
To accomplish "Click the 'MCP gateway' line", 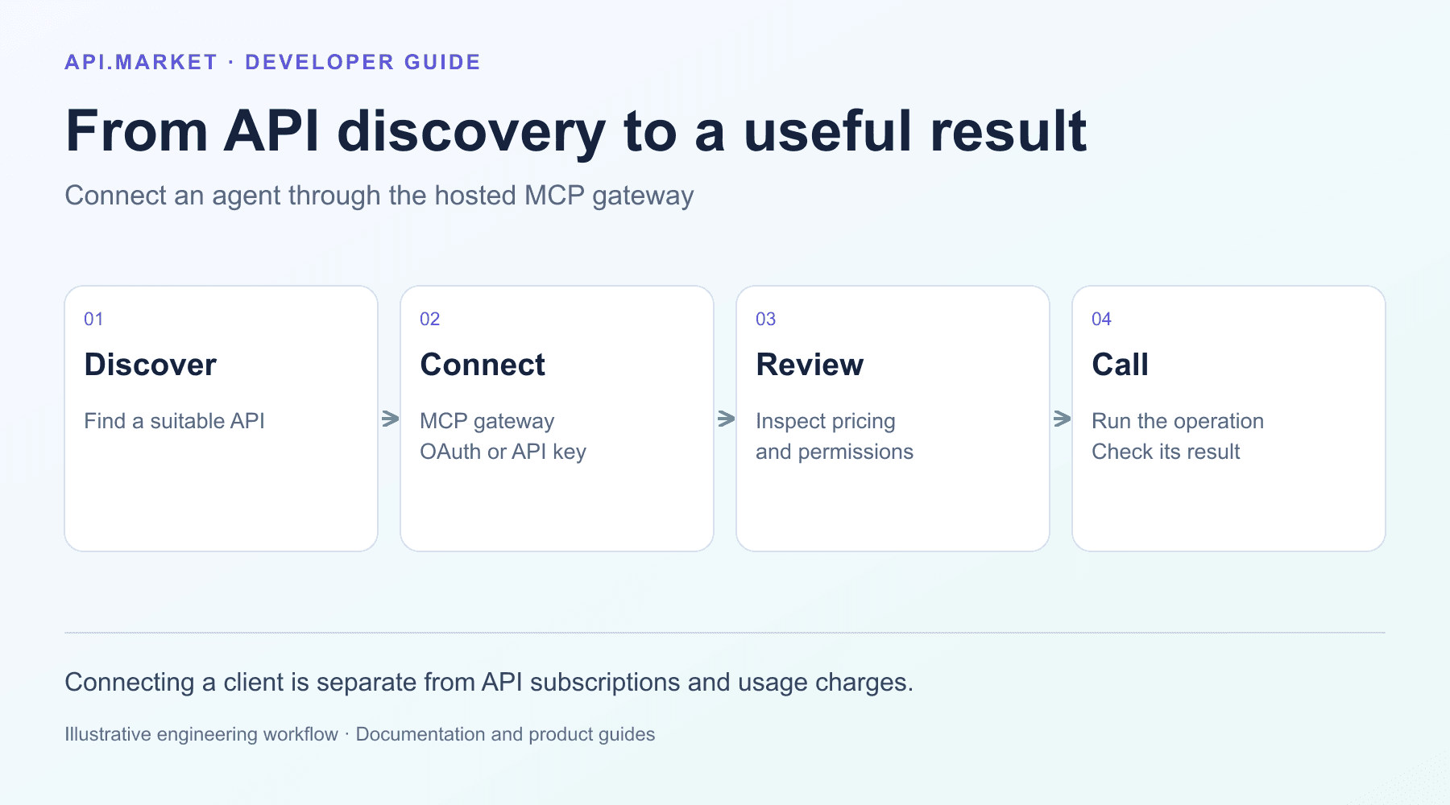I will 487,421.
